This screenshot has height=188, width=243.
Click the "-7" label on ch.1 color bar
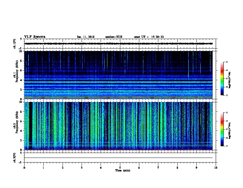(226, 95)
